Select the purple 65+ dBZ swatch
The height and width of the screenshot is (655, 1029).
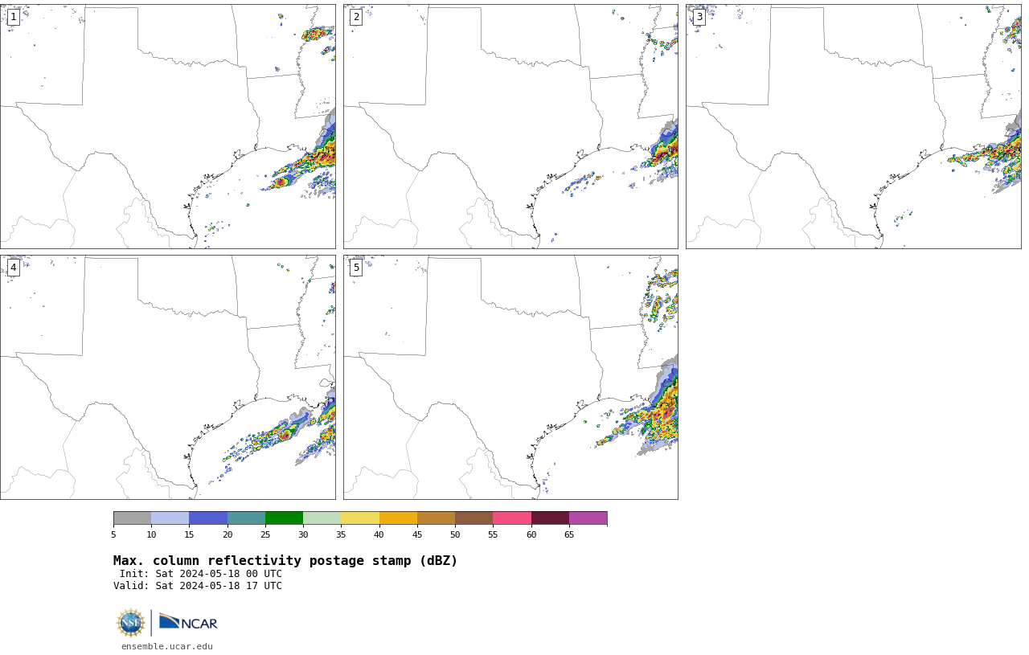[x=588, y=518]
